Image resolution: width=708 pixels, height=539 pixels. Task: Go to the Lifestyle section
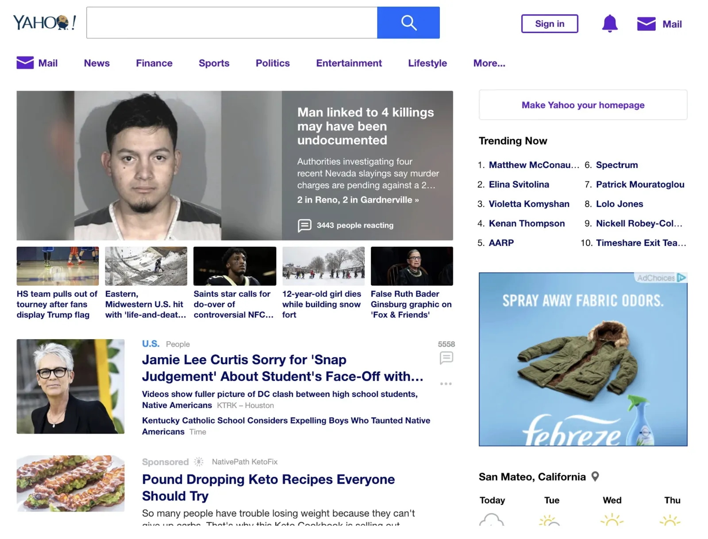pos(427,63)
